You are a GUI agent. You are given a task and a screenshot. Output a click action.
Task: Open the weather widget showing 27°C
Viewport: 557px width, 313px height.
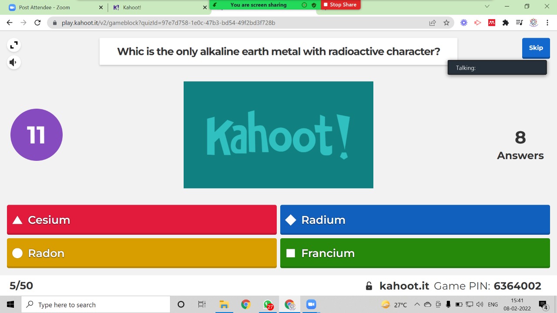394,305
